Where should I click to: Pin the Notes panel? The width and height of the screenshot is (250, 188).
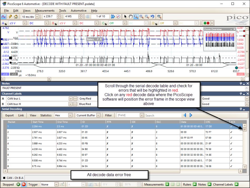(x=241, y=84)
